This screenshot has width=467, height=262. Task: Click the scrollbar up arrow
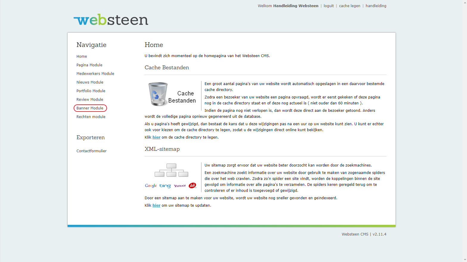[465, 2]
